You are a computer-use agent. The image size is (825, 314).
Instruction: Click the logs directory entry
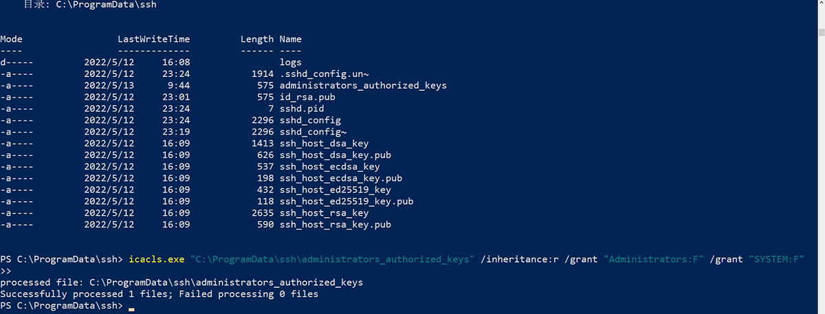(x=290, y=63)
